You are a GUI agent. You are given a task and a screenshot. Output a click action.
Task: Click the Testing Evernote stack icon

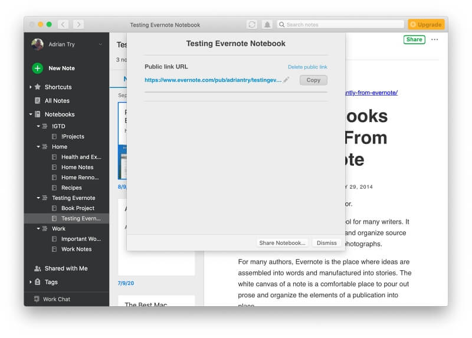tap(45, 198)
